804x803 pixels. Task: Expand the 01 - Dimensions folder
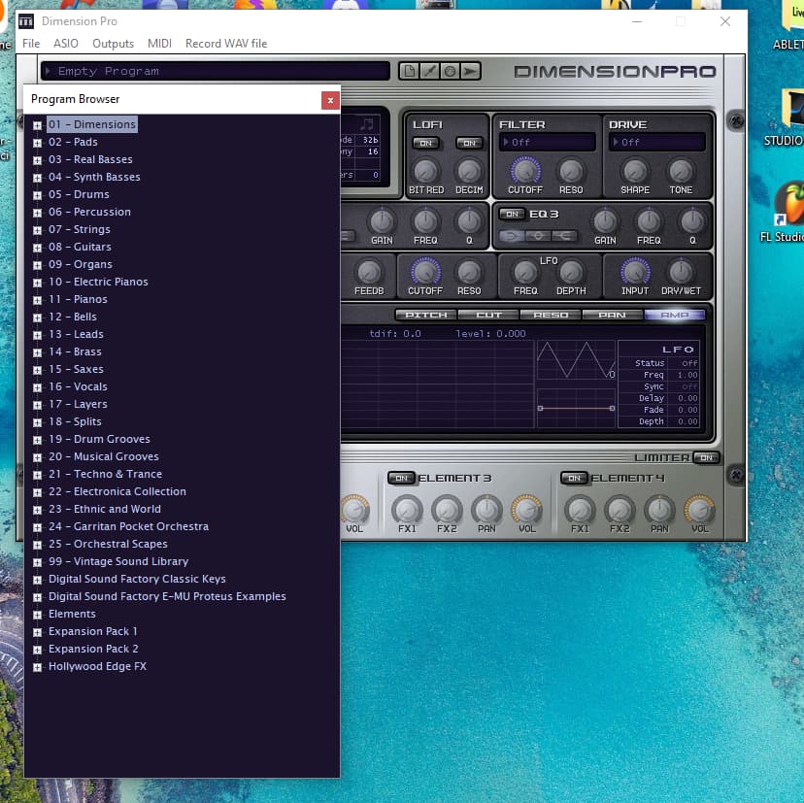point(37,125)
